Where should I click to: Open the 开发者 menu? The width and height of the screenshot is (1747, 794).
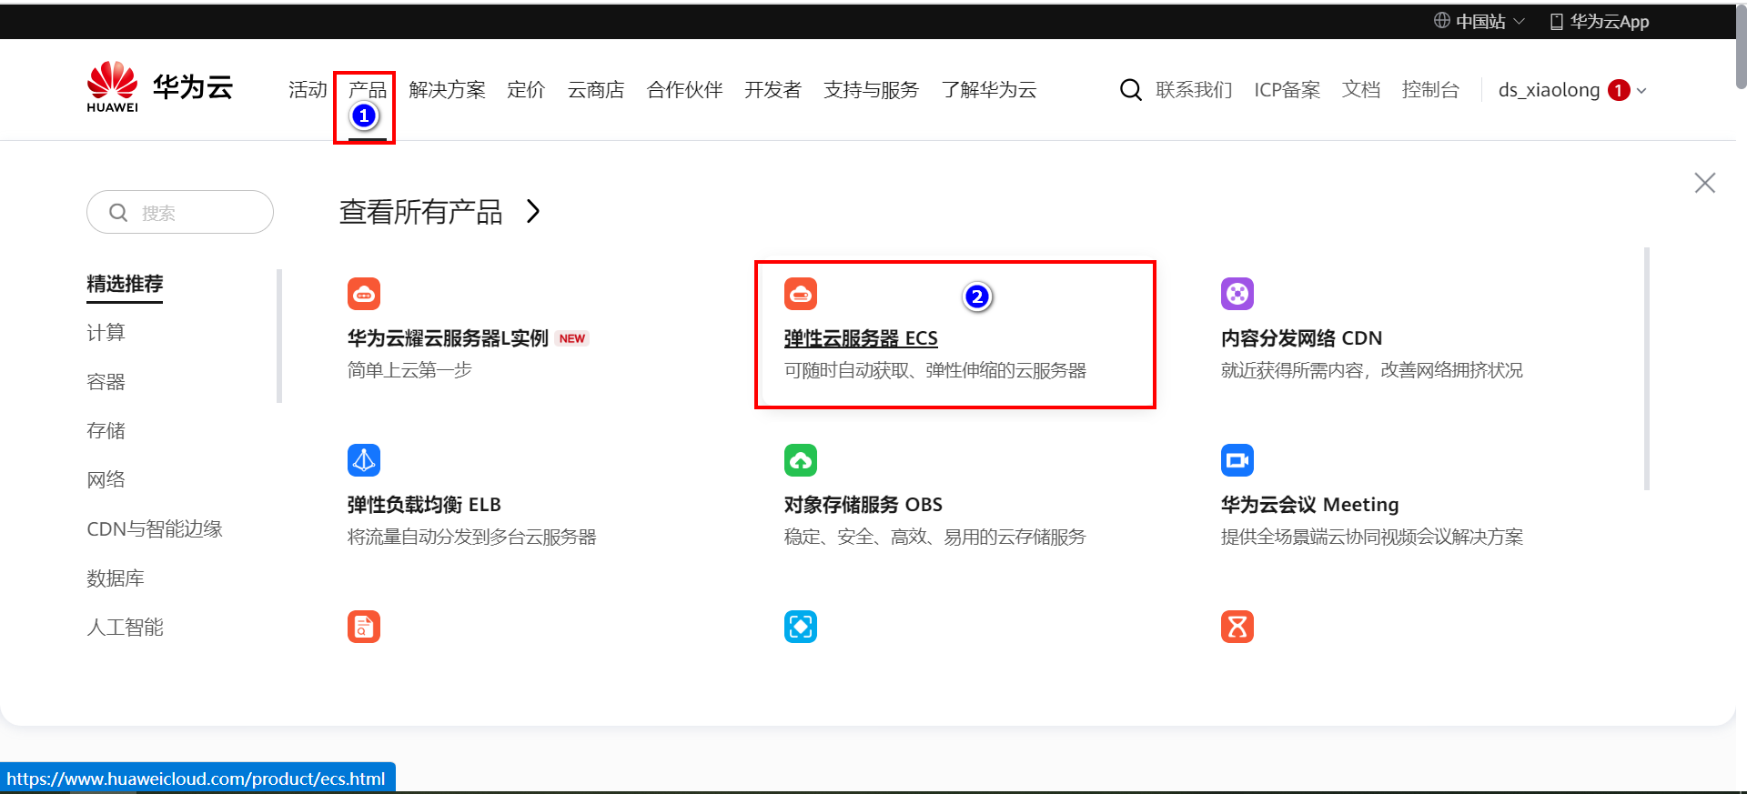773,90
